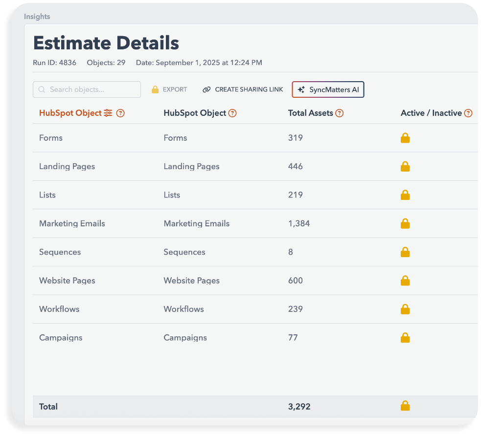Click the Total Assets help question icon
Screen dimensions: 481x437
point(339,113)
